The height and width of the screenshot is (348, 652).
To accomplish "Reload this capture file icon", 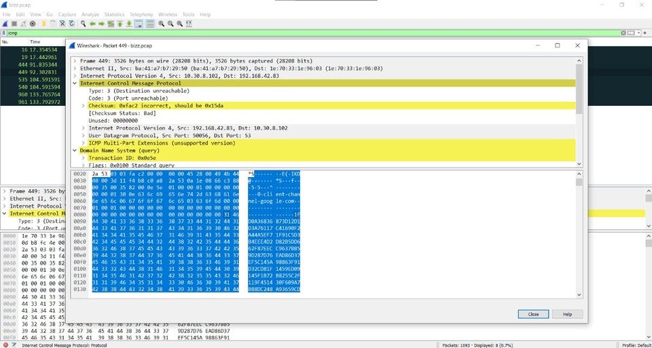I will 71,24.
